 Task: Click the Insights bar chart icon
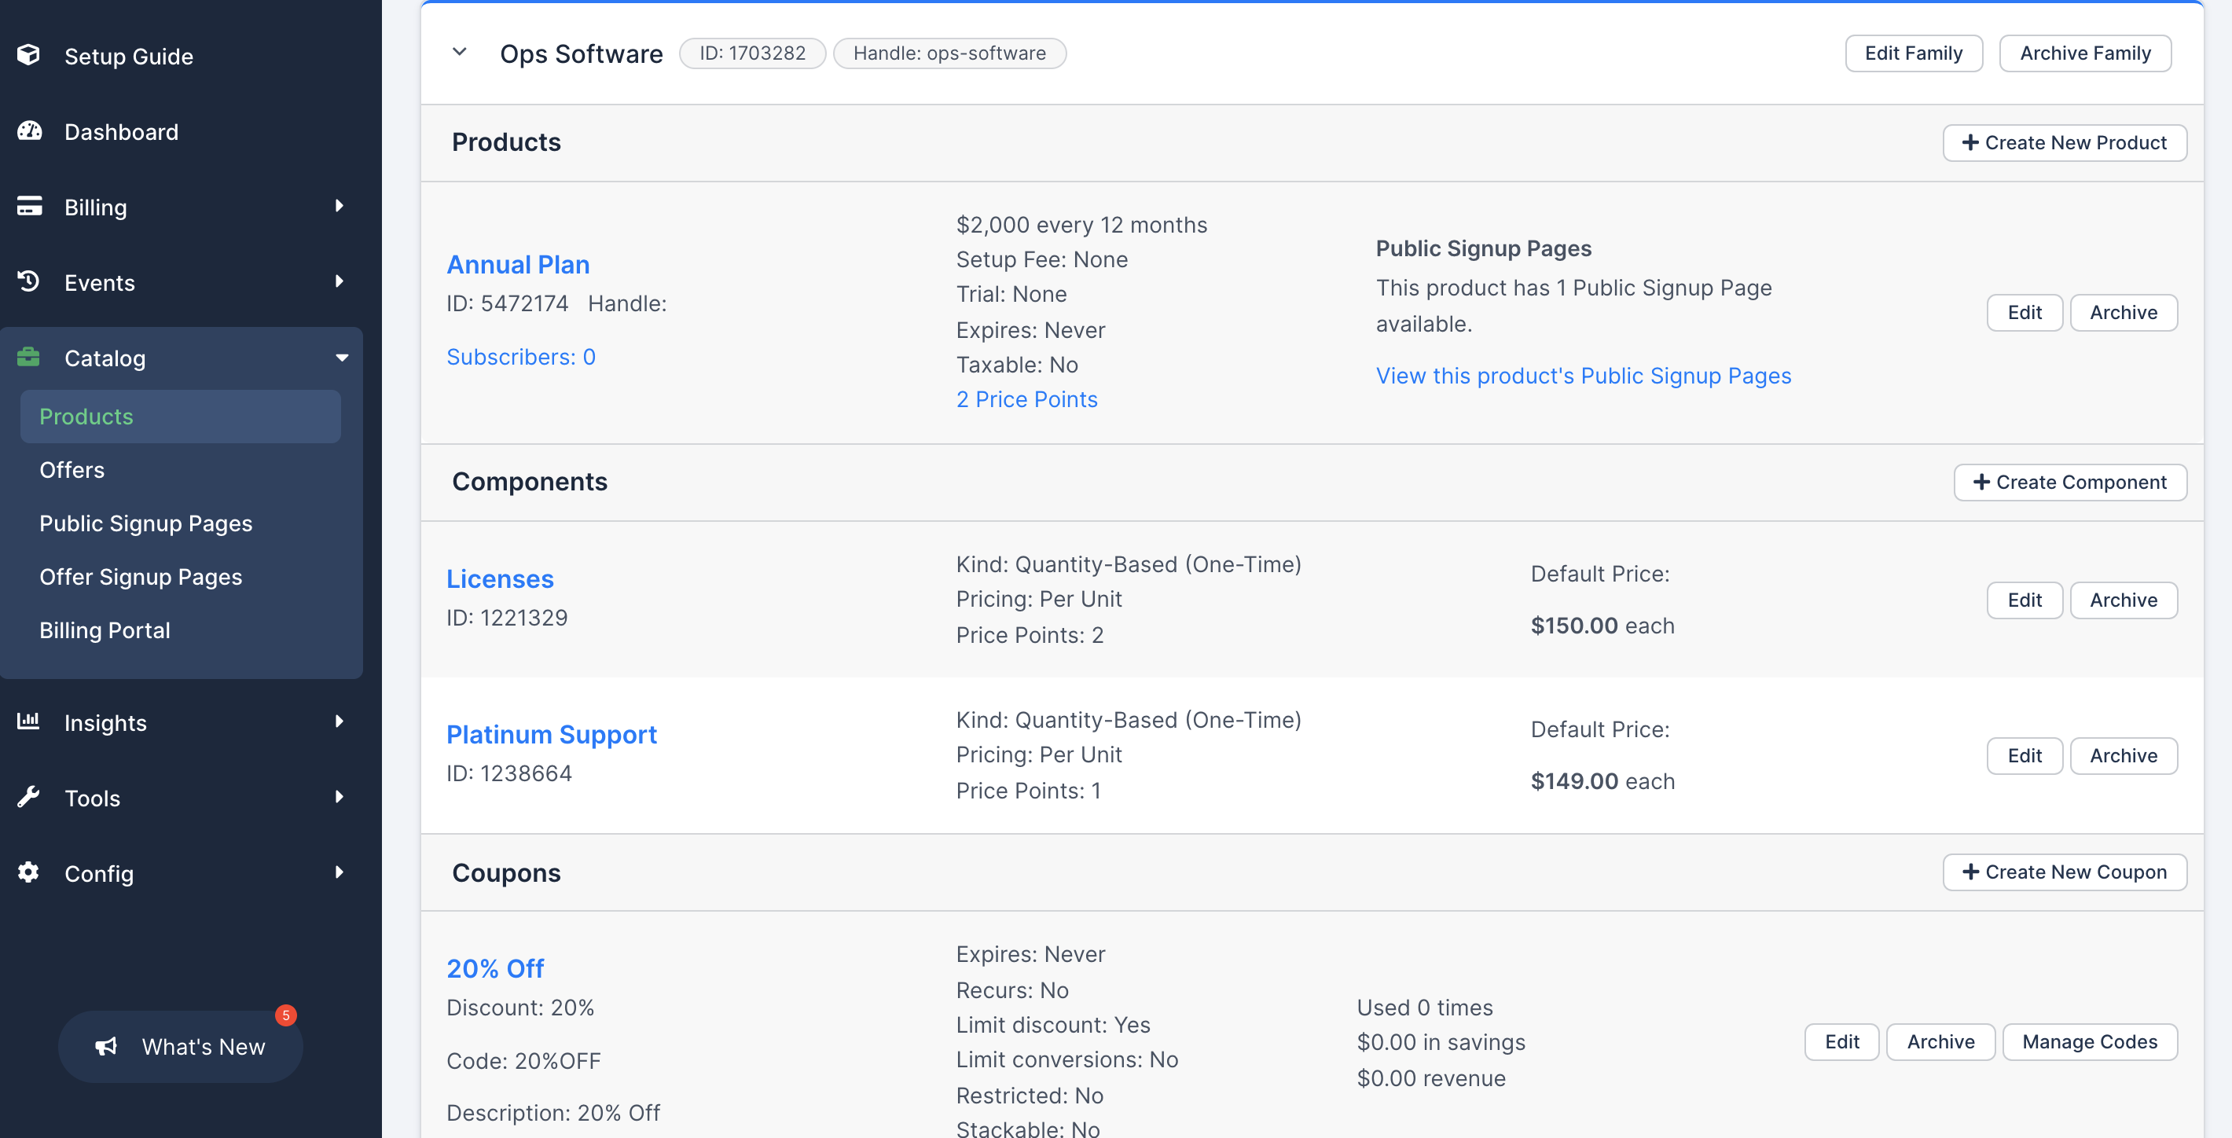(x=28, y=721)
